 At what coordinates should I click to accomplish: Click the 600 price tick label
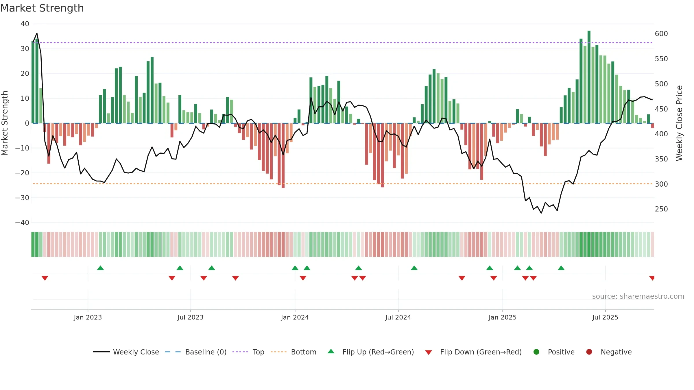[x=661, y=34]
